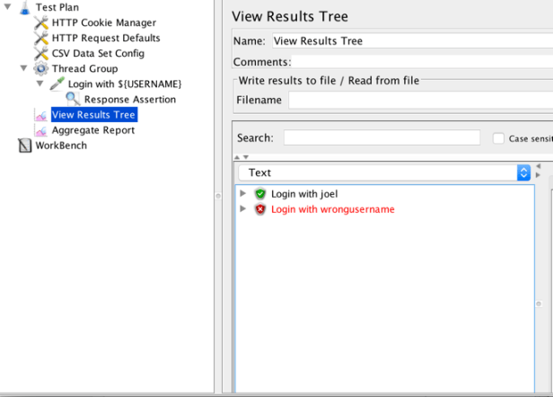This screenshot has width=553, height=397.
Task: Click the Name input field
Action: 412,41
